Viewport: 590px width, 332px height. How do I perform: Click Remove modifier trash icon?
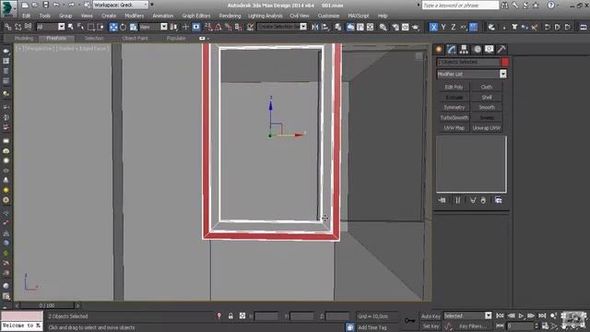click(483, 200)
